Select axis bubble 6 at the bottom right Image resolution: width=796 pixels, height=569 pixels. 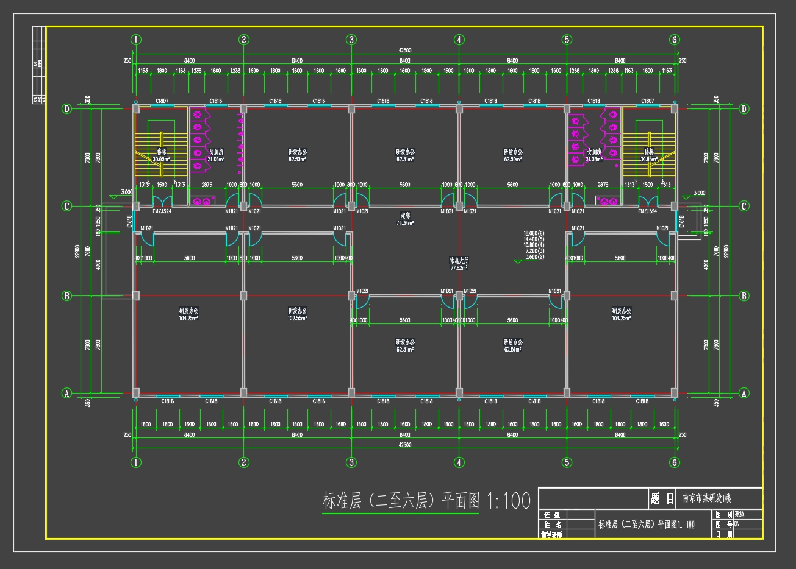[x=674, y=462]
